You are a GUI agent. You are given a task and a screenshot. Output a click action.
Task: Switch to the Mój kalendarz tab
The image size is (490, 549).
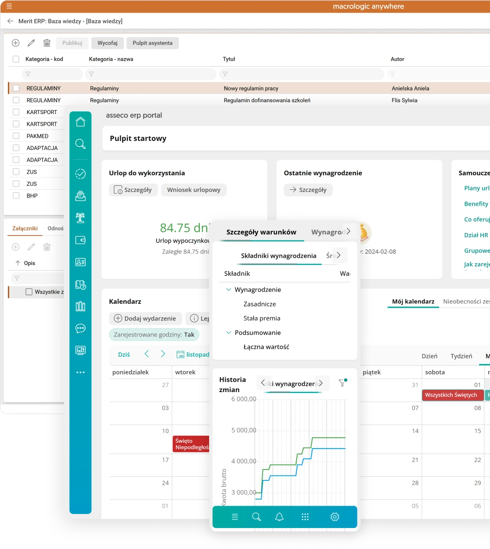[413, 302]
